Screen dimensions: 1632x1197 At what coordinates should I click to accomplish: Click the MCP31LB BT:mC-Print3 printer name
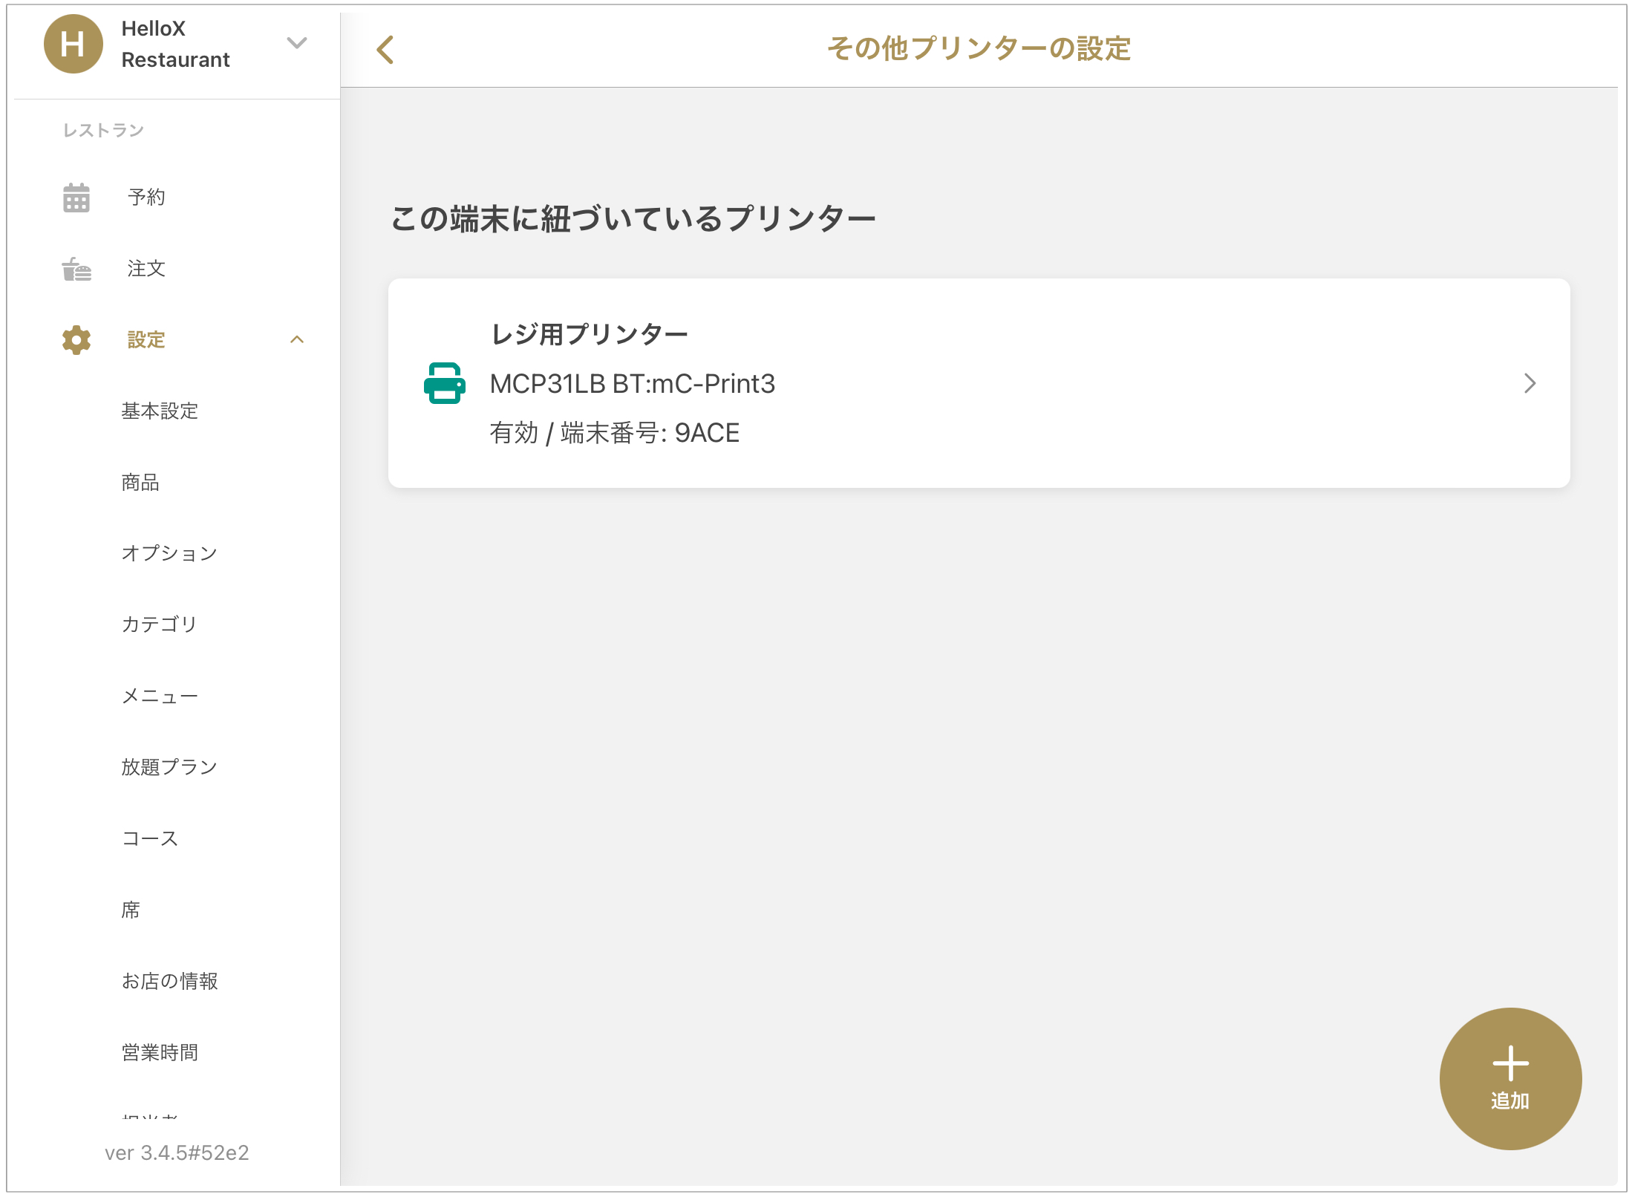click(632, 383)
